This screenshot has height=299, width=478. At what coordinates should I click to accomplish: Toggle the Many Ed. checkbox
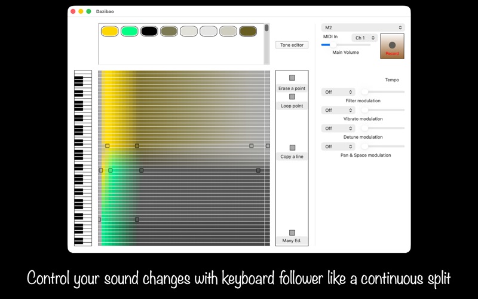pos(292,233)
